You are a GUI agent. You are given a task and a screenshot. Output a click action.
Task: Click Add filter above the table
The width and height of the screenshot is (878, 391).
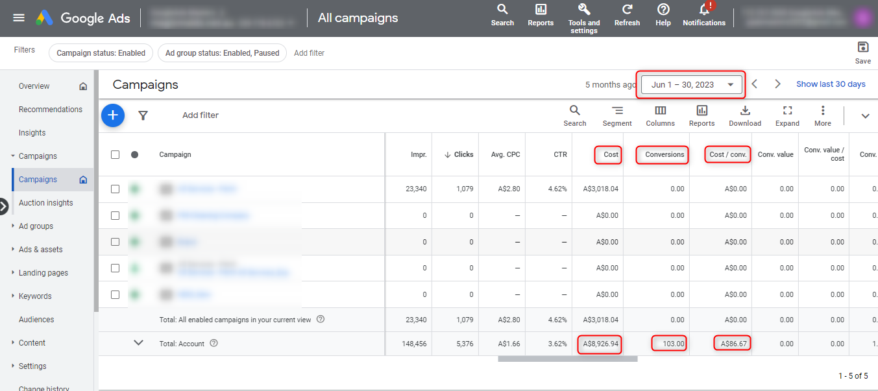click(201, 115)
